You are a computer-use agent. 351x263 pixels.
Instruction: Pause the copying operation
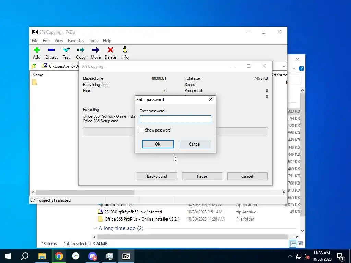coord(202,176)
